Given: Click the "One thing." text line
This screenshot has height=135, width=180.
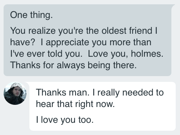Looking at the screenshot, I should point(31,15).
